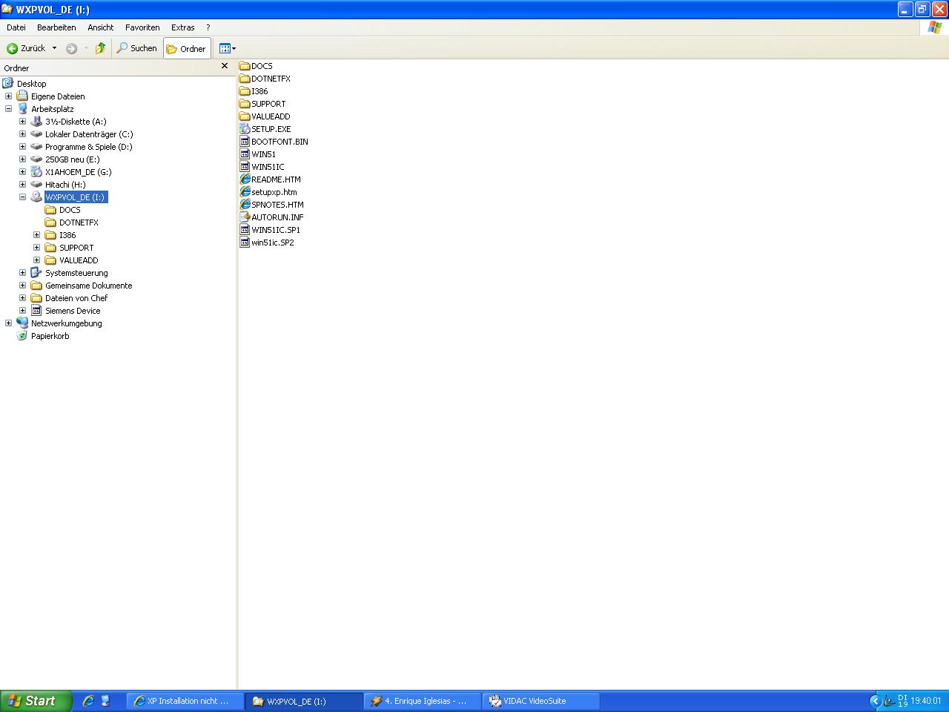Select the win51ic.SP2 file icon
The width and height of the screenshot is (949, 712).
(245, 243)
